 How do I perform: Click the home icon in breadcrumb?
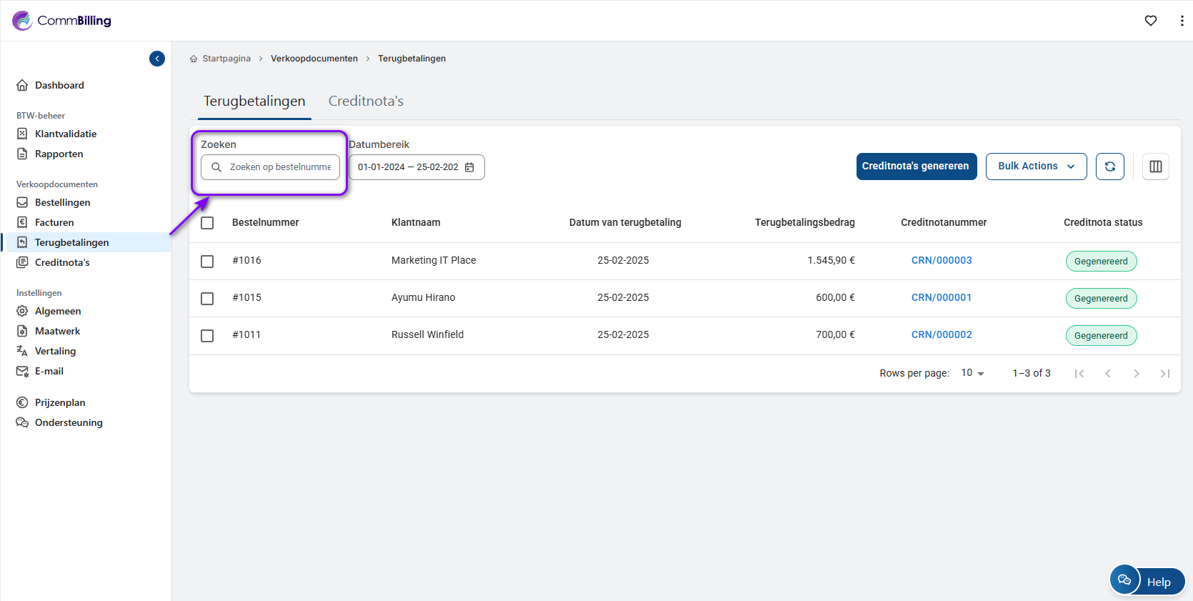(x=194, y=59)
